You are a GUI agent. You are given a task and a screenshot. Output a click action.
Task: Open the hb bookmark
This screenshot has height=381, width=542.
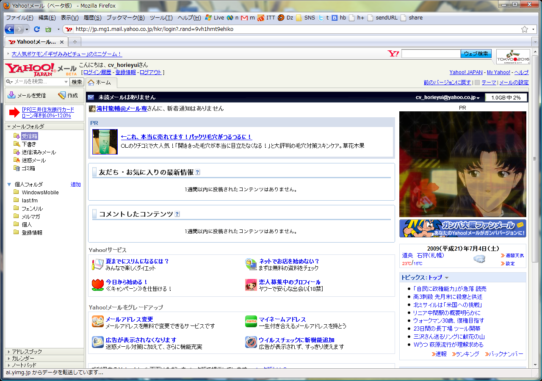[x=339, y=18]
